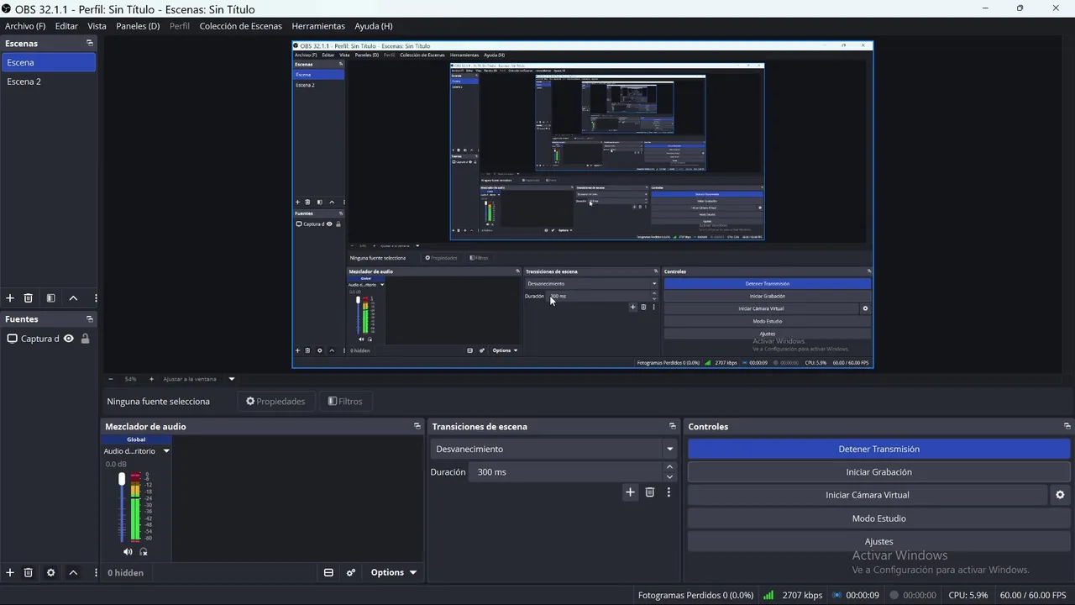
Task: Open the Editar menu
Action: click(66, 26)
